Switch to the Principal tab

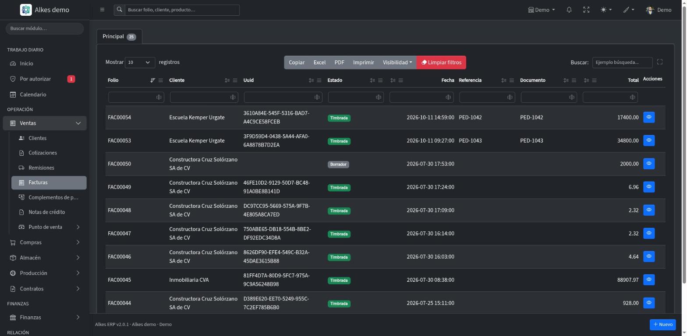pyautogui.click(x=119, y=36)
